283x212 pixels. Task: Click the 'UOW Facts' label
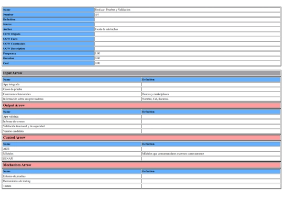coord(48,39)
